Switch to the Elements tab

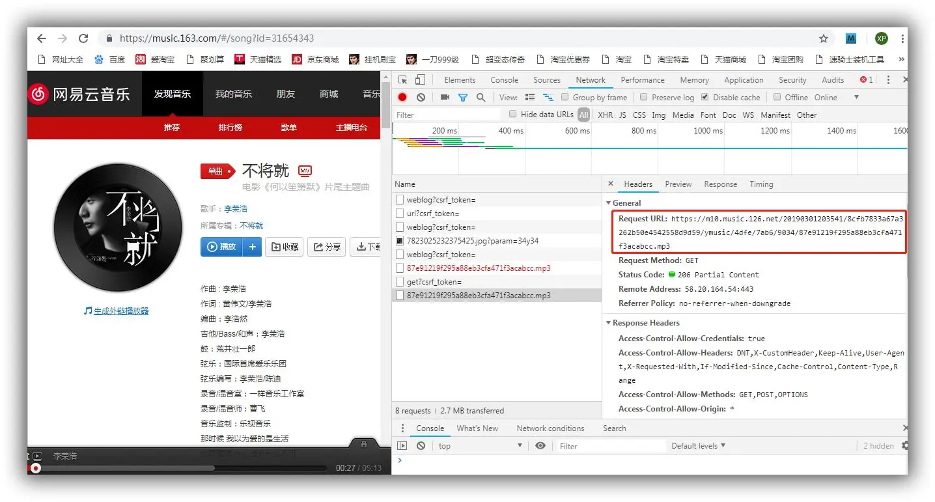pyautogui.click(x=460, y=80)
